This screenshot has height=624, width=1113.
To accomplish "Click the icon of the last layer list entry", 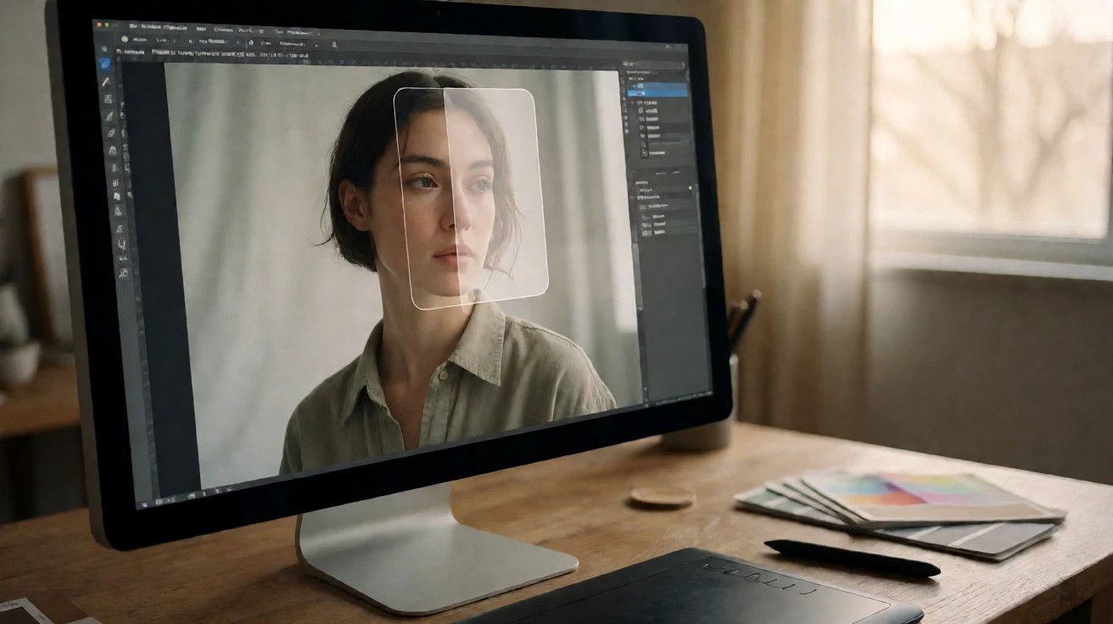I will coord(644,153).
